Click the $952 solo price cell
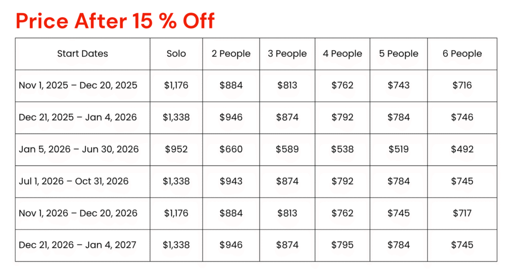520x272 pixels. tap(176, 149)
